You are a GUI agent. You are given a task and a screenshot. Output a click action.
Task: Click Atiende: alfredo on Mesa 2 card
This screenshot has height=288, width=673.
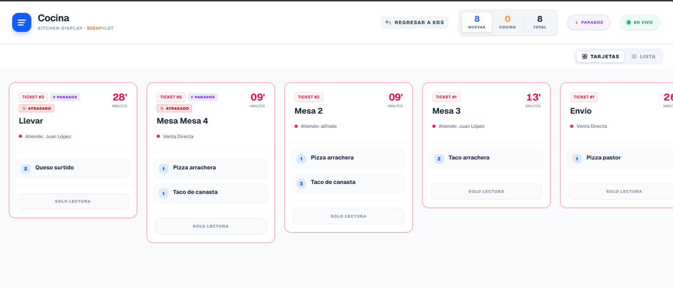[318, 126]
